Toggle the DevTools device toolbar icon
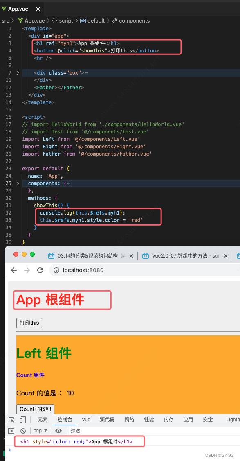 [x=22, y=420]
